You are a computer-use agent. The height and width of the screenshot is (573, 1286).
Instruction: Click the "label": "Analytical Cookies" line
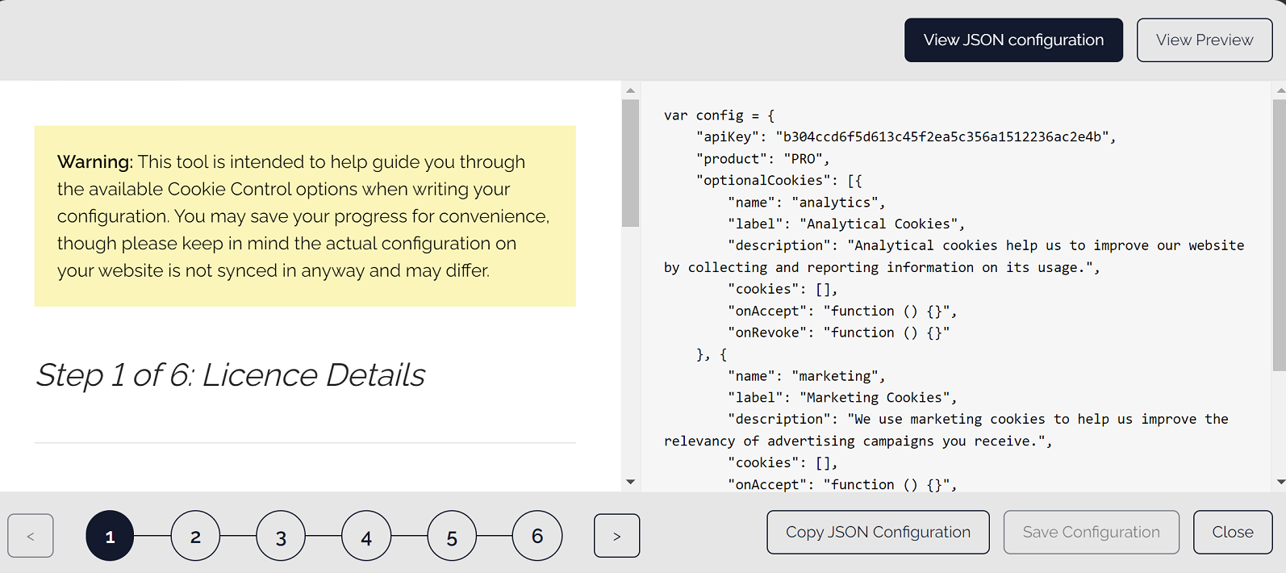coord(846,224)
